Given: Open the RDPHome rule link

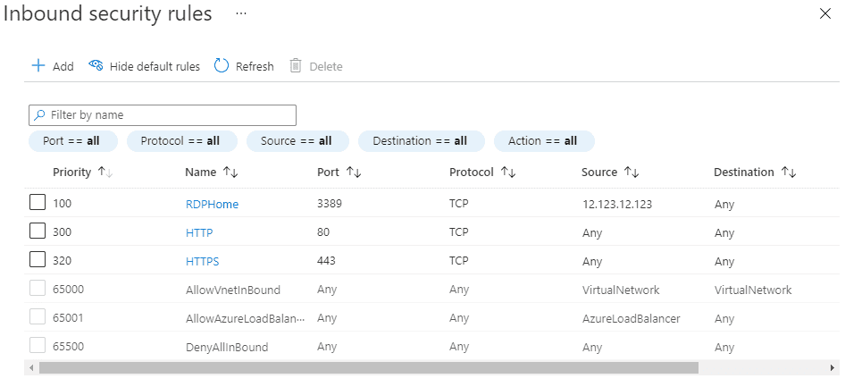Looking at the screenshot, I should tap(212, 205).
